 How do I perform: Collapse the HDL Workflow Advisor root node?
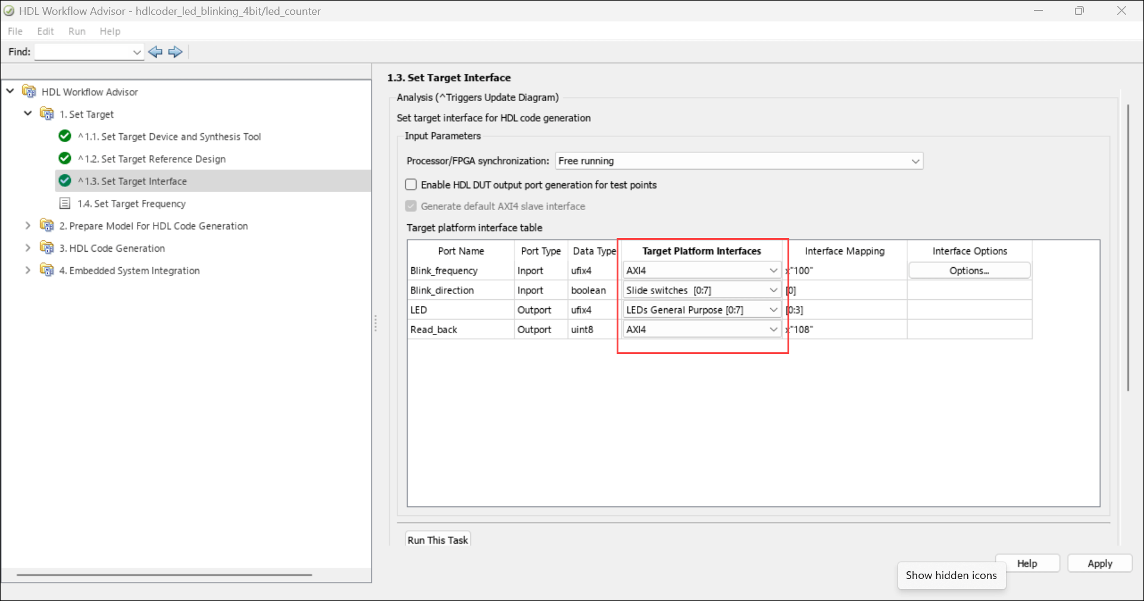pyautogui.click(x=10, y=91)
